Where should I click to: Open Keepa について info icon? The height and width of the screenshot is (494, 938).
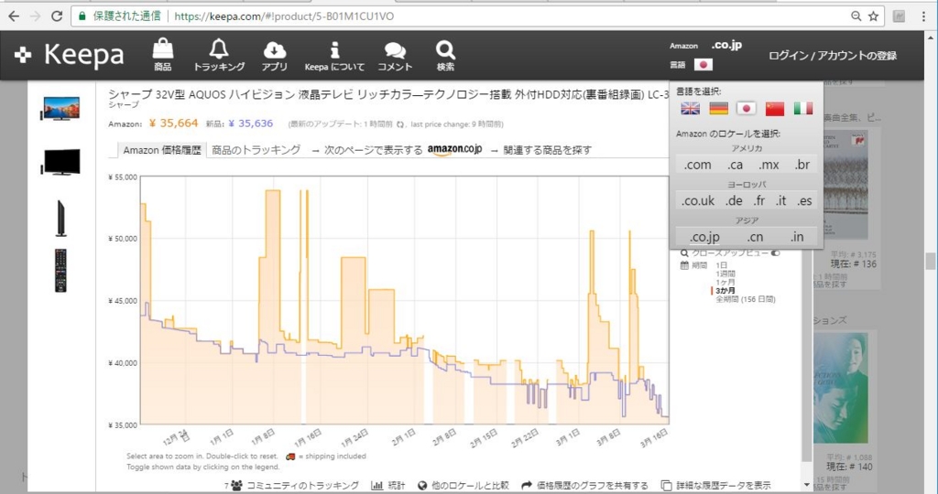[x=334, y=55]
